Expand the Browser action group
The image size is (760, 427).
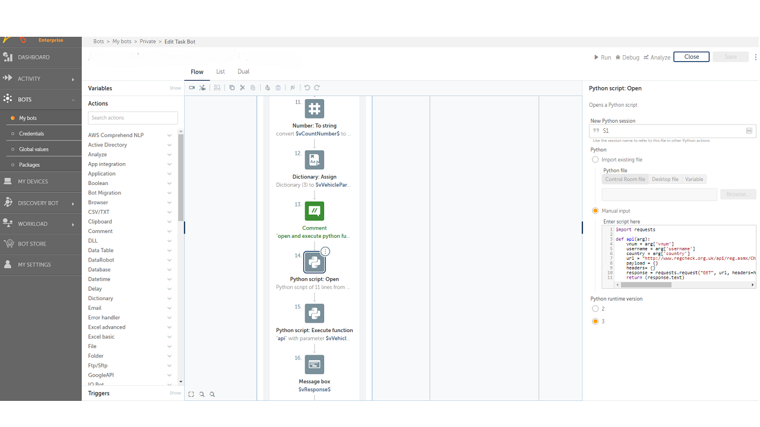click(x=169, y=202)
